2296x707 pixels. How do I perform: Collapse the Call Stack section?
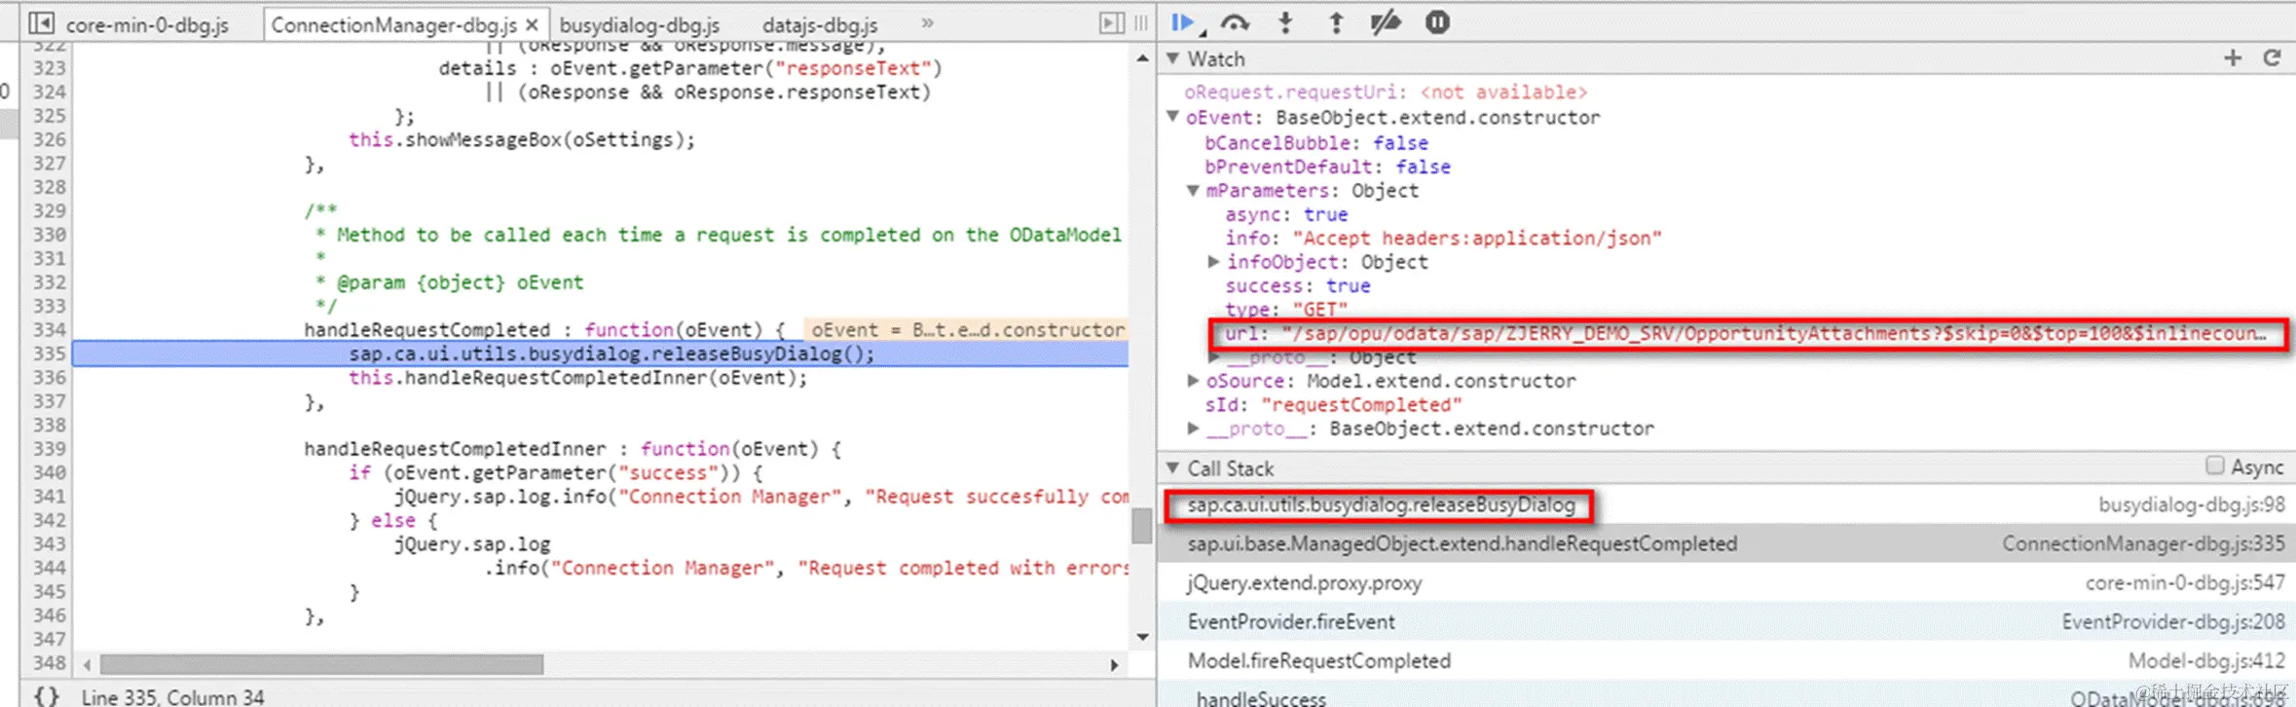(x=1172, y=468)
